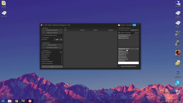Choose @minecraft.net from the dropdown list
183x103 pixels.
pyautogui.click(x=123, y=58)
